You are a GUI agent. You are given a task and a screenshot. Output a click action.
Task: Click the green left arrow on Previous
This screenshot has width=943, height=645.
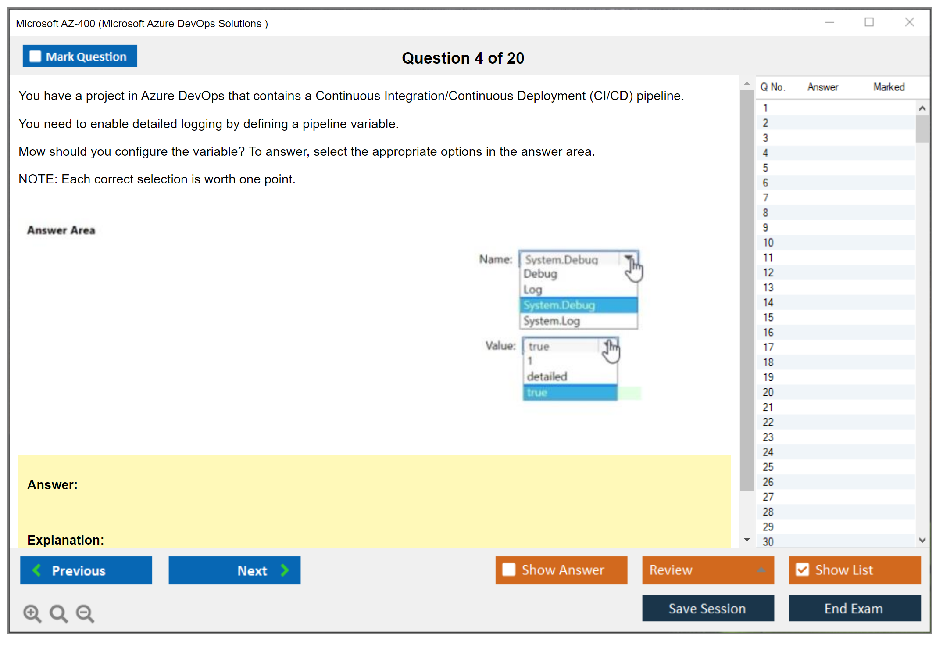pyautogui.click(x=37, y=570)
